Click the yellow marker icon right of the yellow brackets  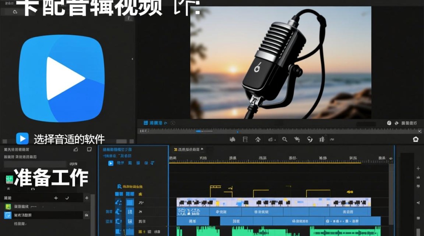coord(350,192)
